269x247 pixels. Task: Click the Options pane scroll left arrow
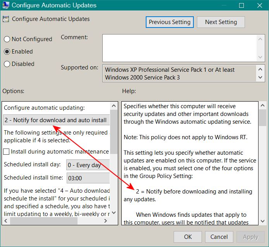[x=6, y=221]
